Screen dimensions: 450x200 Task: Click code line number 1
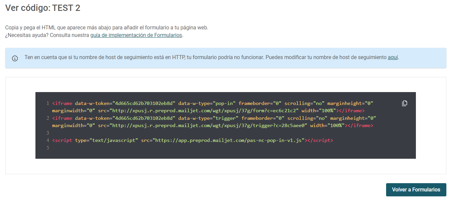coord(48,103)
